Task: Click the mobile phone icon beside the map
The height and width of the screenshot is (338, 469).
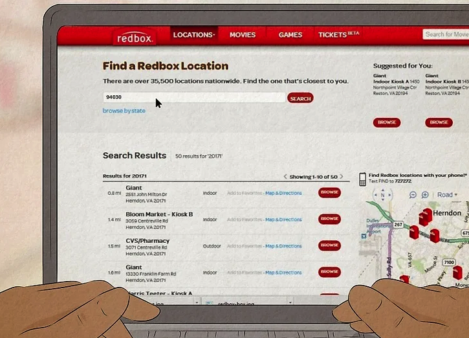Action: [362, 179]
